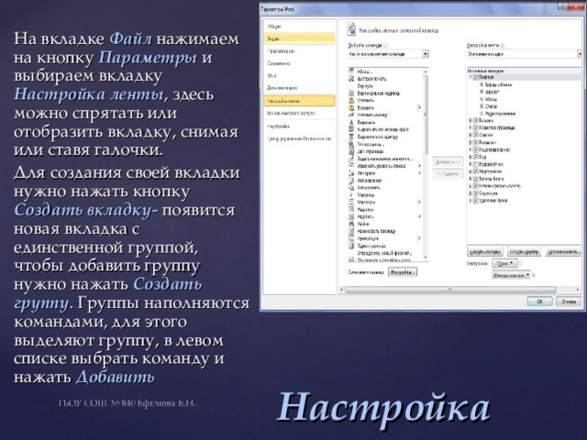Image resolution: width=587 pixels, height=440 pixels.
Task: Choose the Вырезать scissors icon
Action: coord(351,122)
